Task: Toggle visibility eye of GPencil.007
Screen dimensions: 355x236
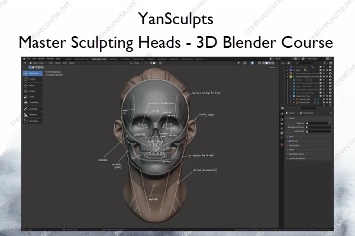Action: (327, 103)
